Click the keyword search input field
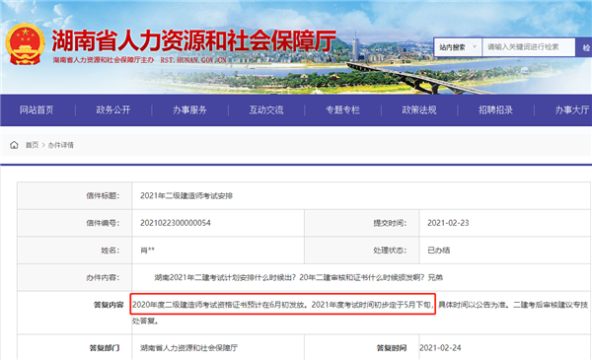Screen dimensions: 592x360 tap(529, 47)
